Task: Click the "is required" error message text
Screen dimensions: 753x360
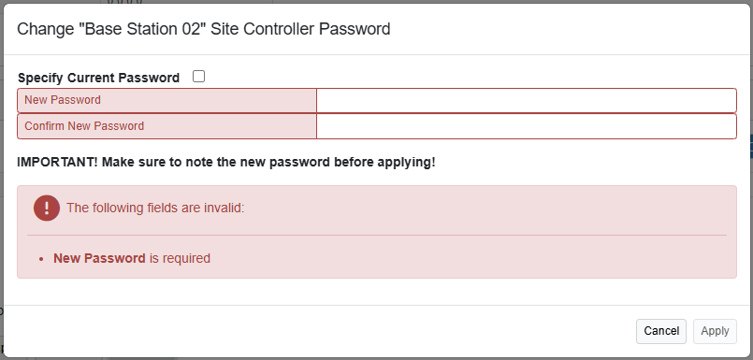Action: [180, 258]
